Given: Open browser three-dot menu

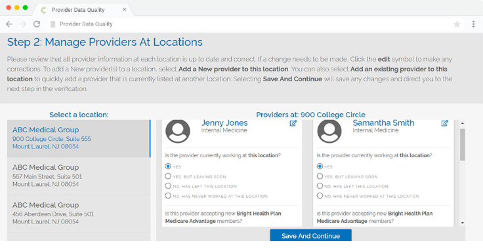Looking at the screenshot, I should (x=473, y=24).
